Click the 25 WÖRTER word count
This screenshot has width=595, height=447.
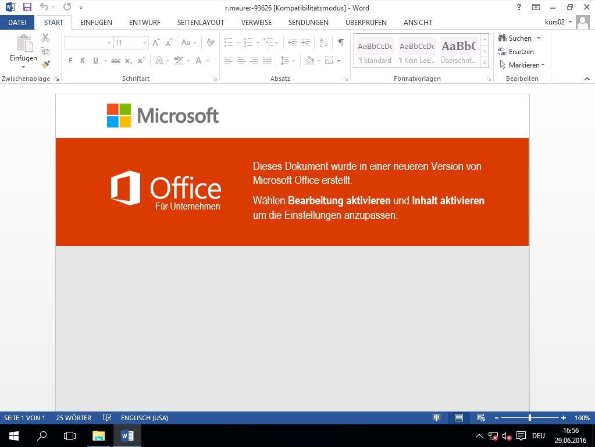(74, 418)
